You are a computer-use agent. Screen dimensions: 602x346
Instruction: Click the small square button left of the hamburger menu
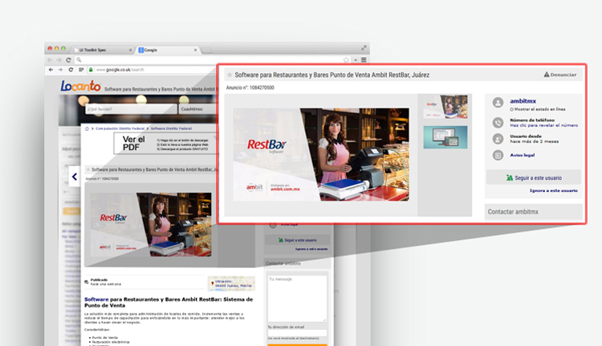click(356, 60)
